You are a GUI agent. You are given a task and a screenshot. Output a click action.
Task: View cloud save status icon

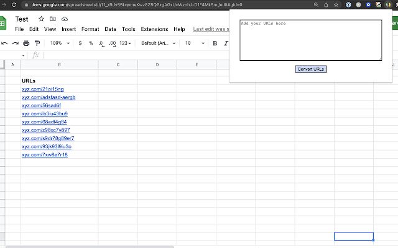65,19
